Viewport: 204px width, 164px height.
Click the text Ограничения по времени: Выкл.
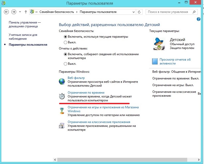coord(176,78)
